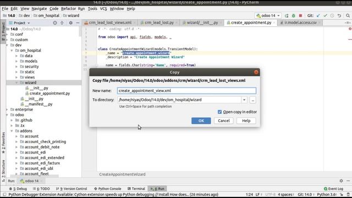Stop the running process with red square

coord(300,16)
